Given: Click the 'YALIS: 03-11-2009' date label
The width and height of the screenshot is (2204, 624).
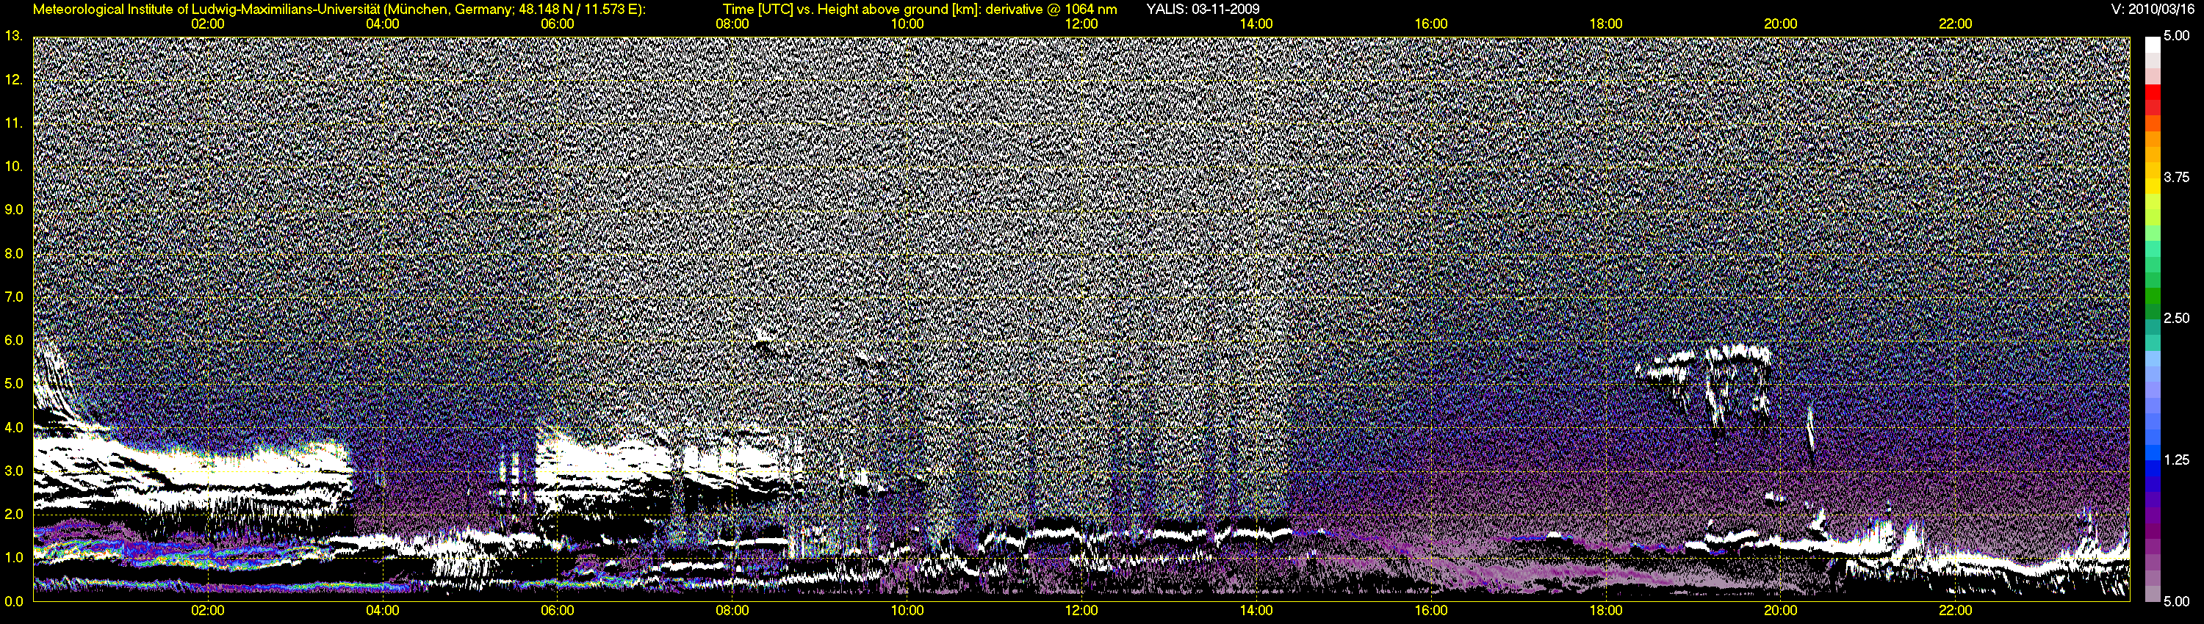Looking at the screenshot, I should tap(1202, 10).
